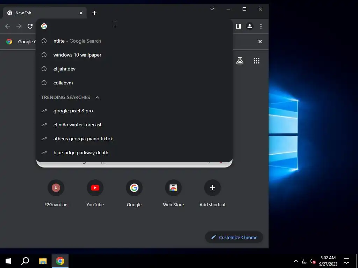358x268 pixels.
Task: Open Chrome's three-dot menu
Action: (x=261, y=26)
